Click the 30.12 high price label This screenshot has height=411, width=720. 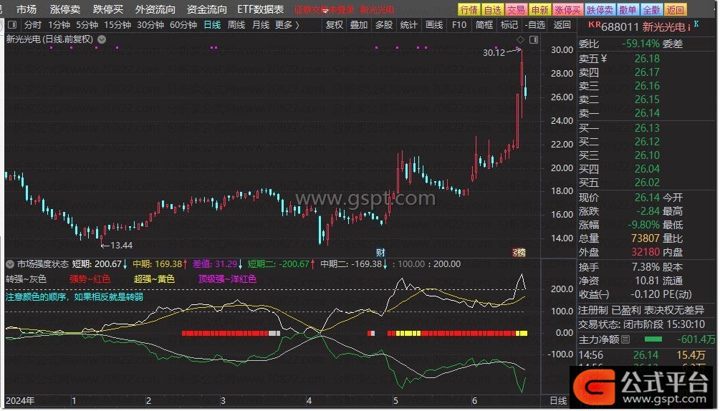click(x=494, y=53)
